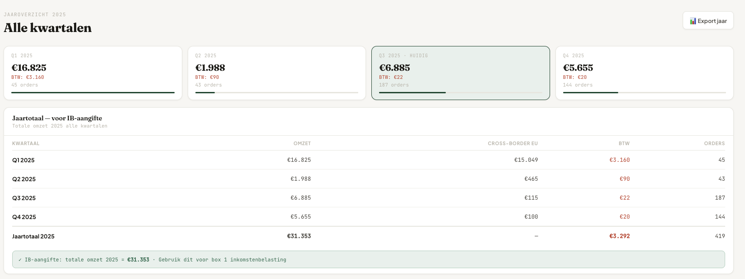Click the Q4 2025 progress bar
The width and height of the screenshot is (745, 279).
(644, 92)
